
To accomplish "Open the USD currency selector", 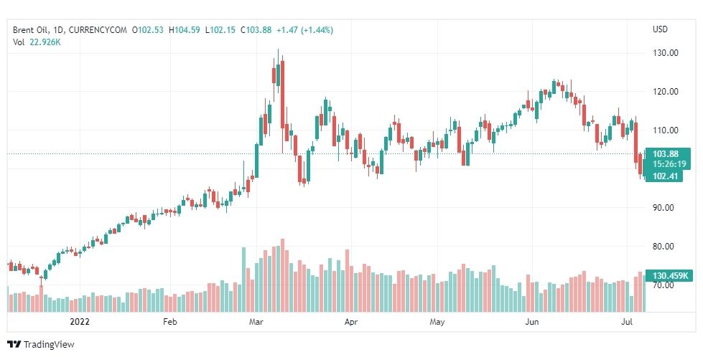I will coord(660,29).
